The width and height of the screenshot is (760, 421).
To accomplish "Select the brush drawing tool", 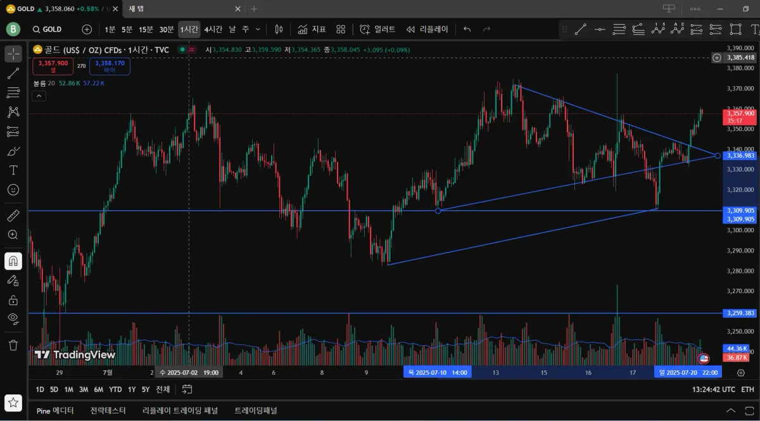I will [x=13, y=151].
